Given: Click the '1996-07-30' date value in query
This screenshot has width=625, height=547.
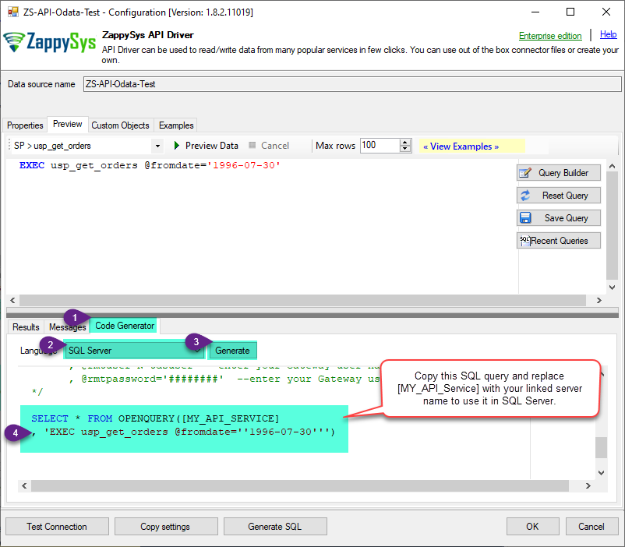Looking at the screenshot, I should click(244, 165).
